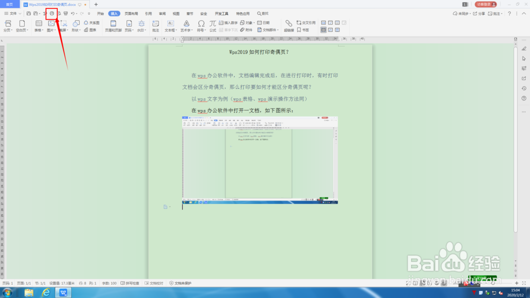The height and width of the screenshot is (298, 530).
Task: Insert a blank page (空白页)
Action: pyautogui.click(x=22, y=26)
